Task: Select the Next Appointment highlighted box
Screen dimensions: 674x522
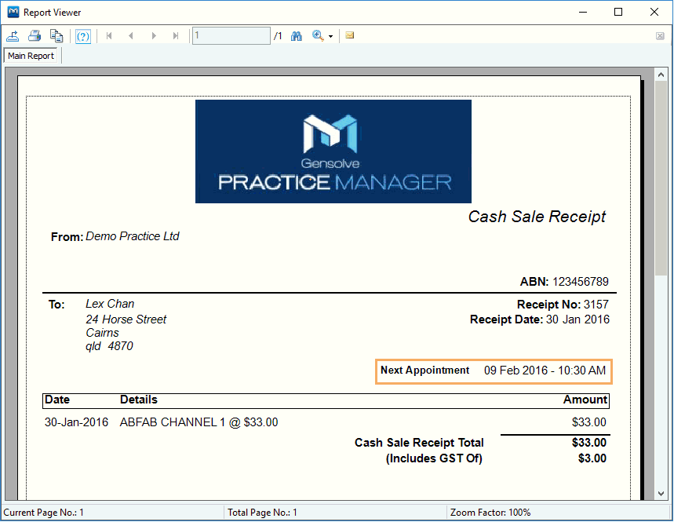Action: tap(494, 371)
